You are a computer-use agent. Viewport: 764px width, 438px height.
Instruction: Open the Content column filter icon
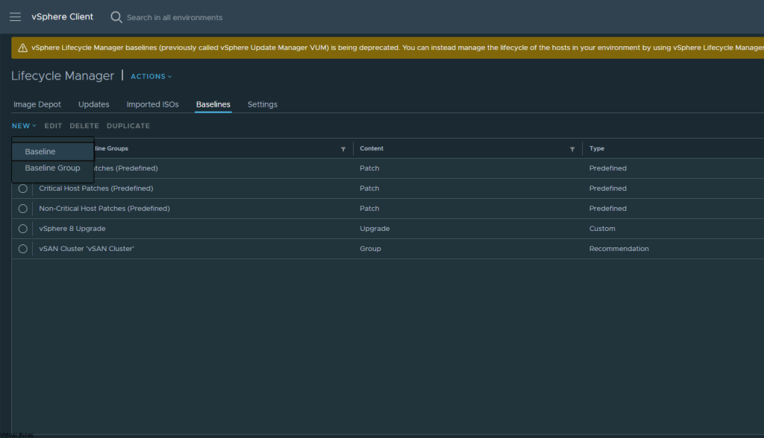[x=572, y=149]
